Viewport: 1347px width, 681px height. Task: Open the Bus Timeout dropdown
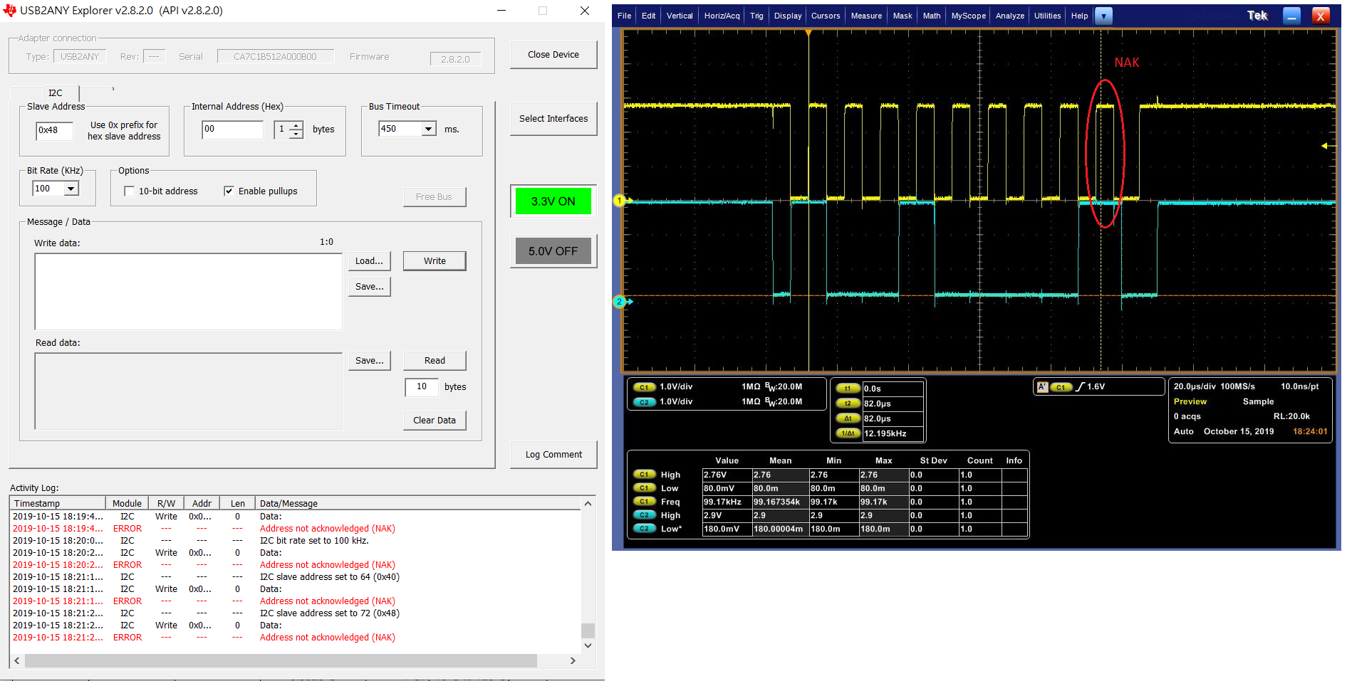pyautogui.click(x=428, y=129)
